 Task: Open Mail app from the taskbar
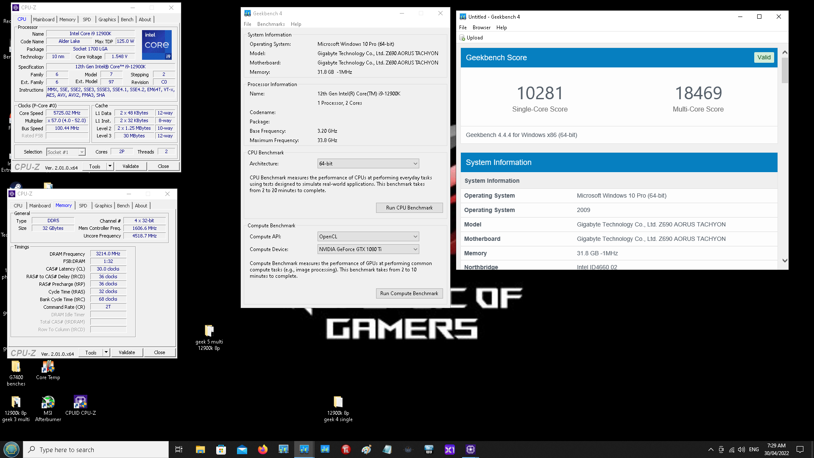point(242,450)
